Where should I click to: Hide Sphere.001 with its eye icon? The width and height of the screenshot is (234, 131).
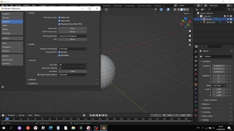228,22
